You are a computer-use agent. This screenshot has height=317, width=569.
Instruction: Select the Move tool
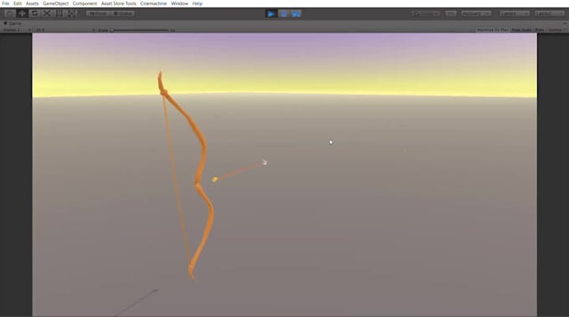point(22,13)
